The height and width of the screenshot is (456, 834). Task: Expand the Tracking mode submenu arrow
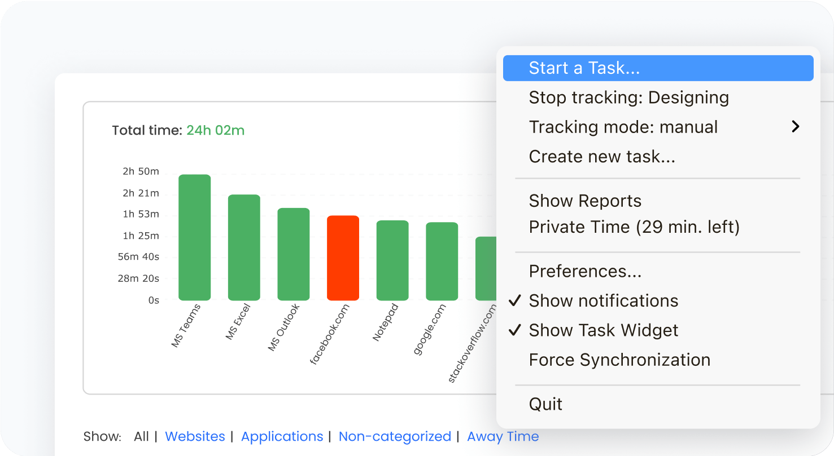795,127
